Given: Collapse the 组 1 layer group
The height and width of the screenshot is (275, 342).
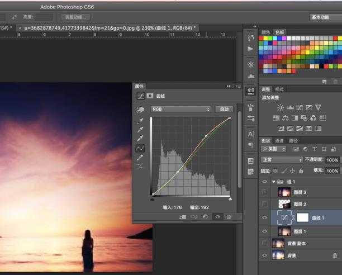Looking at the screenshot, I should point(274,182).
